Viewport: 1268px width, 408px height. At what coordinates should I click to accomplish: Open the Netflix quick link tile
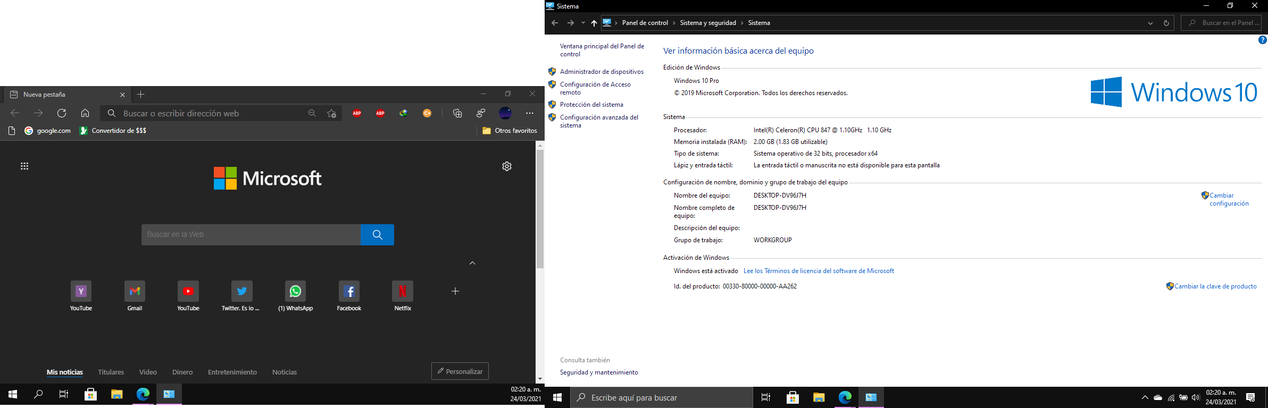pyautogui.click(x=403, y=292)
